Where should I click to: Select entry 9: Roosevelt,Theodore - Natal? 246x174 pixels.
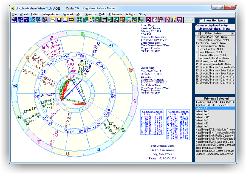[215, 58]
